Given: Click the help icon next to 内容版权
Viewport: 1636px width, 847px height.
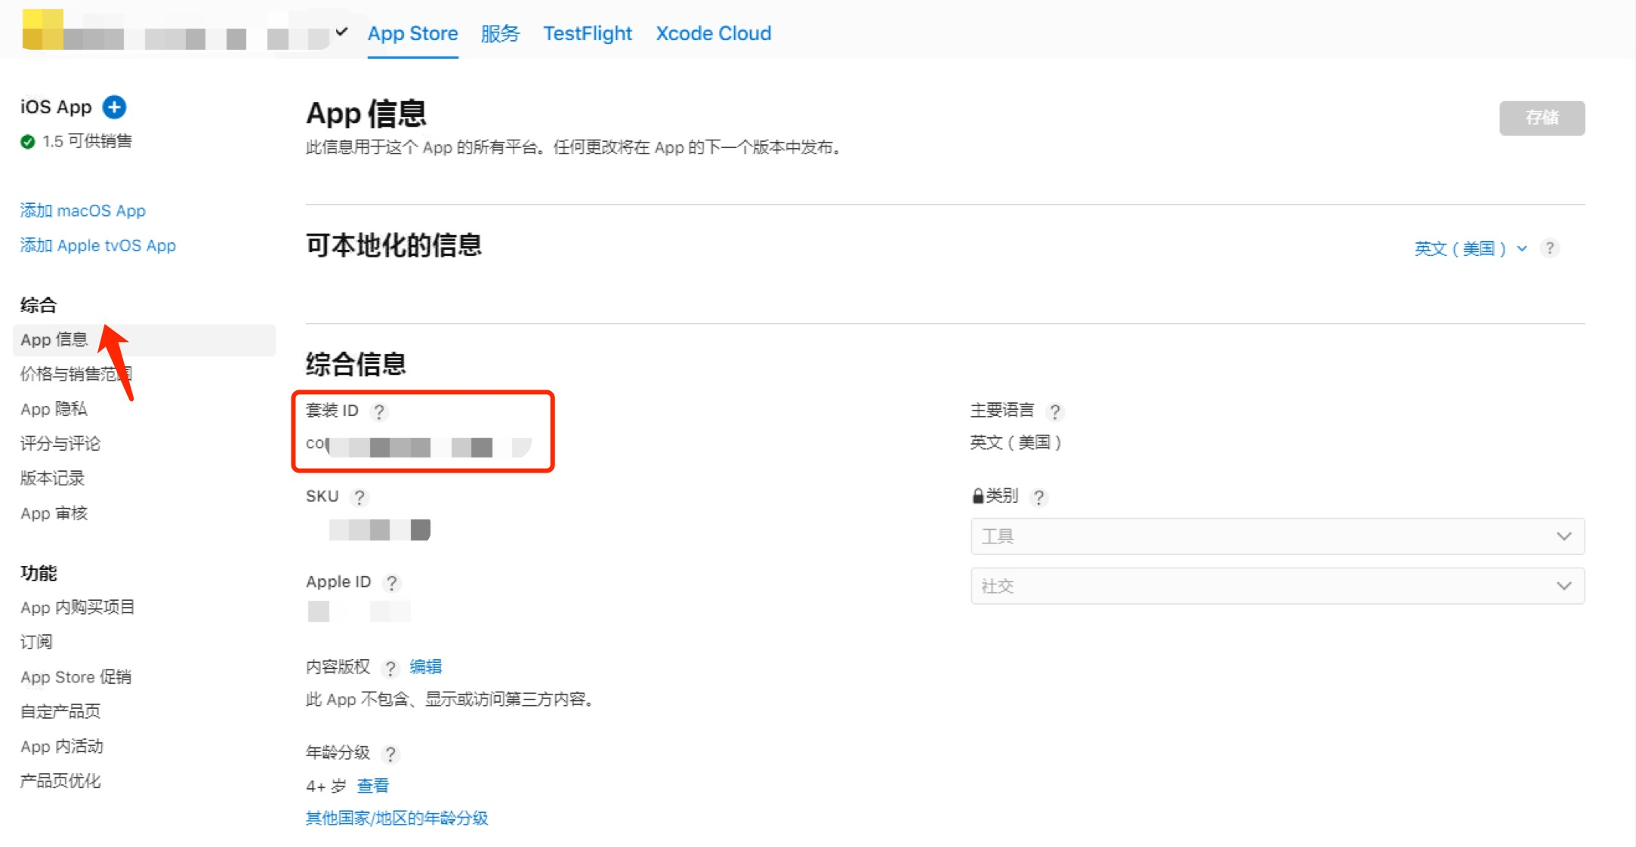Looking at the screenshot, I should pyautogui.click(x=390, y=667).
